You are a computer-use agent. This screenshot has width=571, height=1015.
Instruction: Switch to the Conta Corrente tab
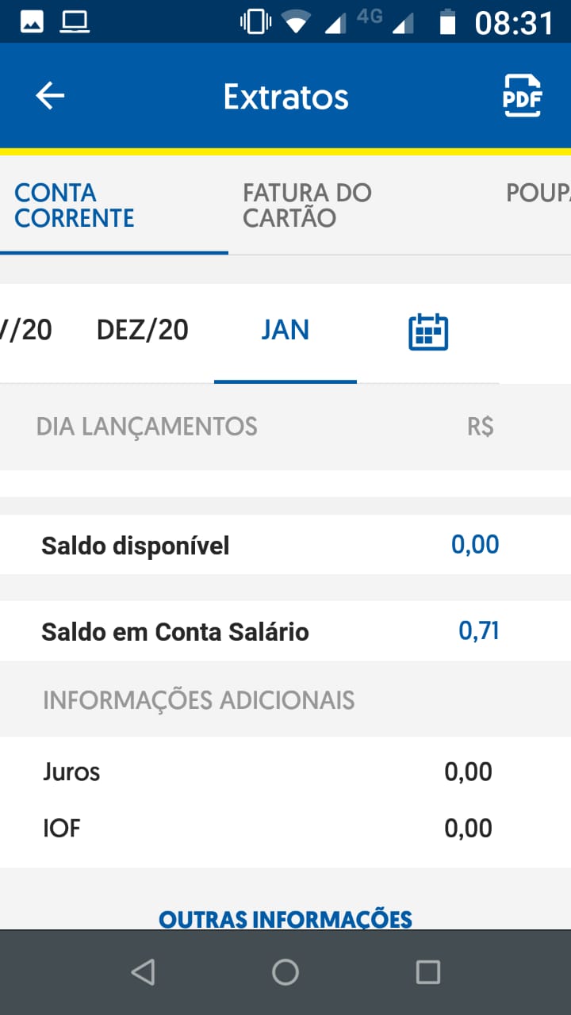(x=75, y=205)
